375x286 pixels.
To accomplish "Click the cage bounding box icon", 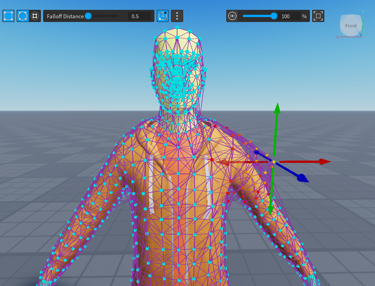I will coord(8,16).
